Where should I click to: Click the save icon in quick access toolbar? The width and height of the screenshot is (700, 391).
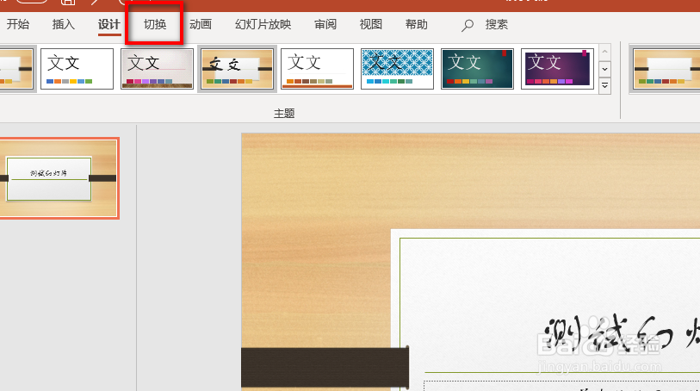coord(68,3)
